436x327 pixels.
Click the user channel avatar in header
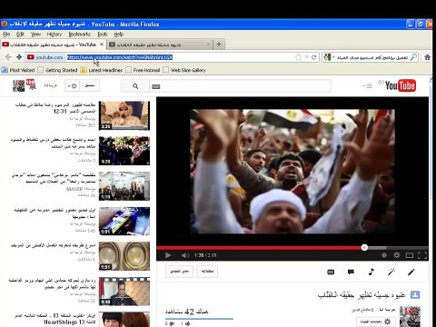coord(18,85)
